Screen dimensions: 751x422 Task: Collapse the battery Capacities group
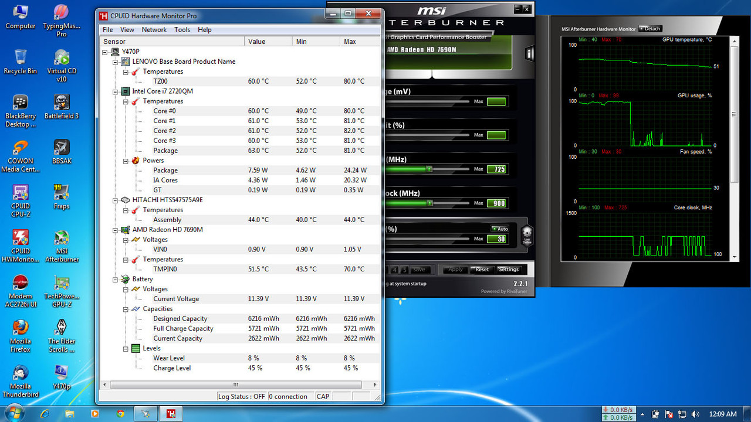126,309
